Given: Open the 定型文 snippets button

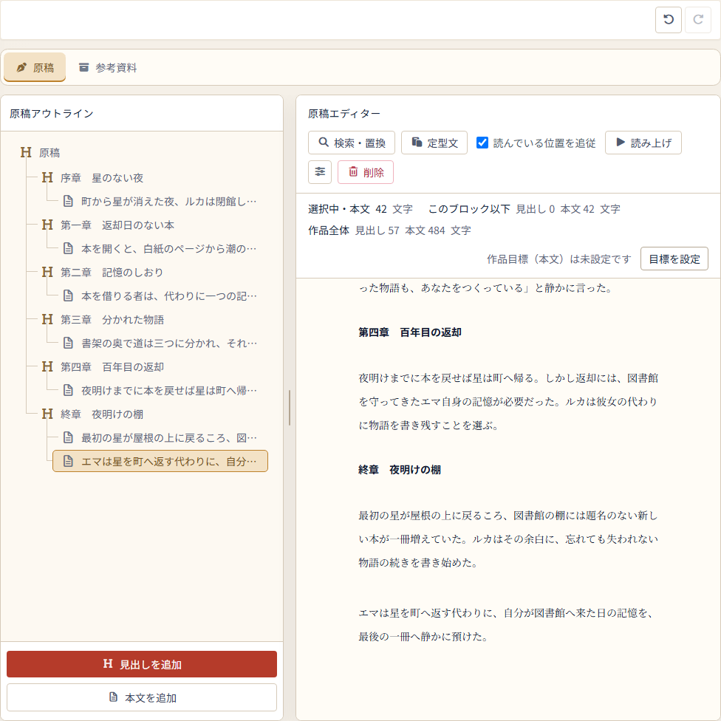Looking at the screenshot, I should [434, 143].
